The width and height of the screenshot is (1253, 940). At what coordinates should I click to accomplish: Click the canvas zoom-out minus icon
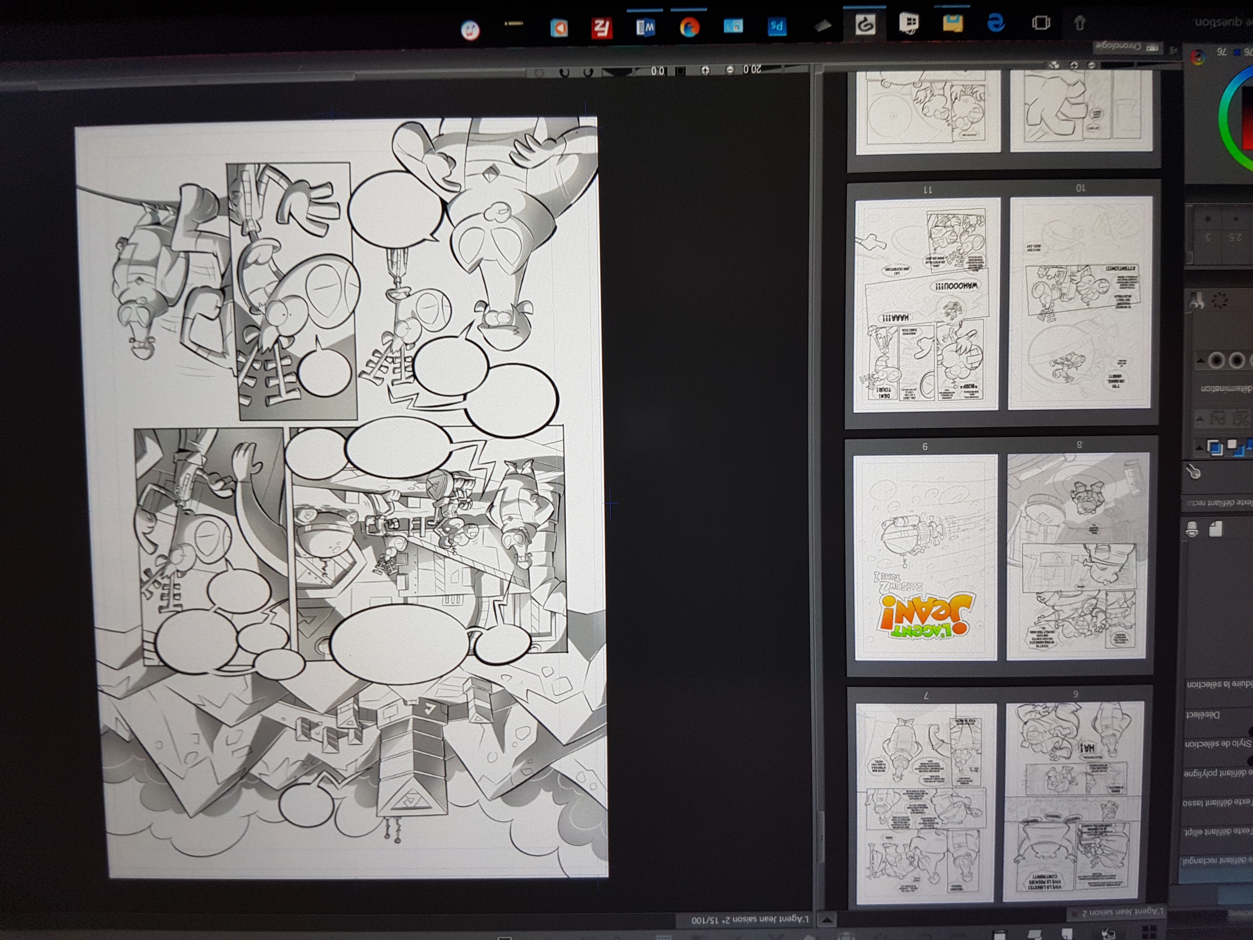coord(730,70)
